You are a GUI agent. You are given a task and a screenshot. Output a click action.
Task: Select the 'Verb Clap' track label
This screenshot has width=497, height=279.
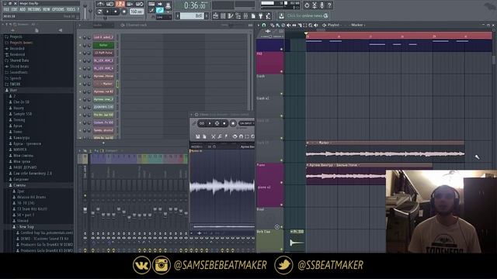click(x=263, y=232)
